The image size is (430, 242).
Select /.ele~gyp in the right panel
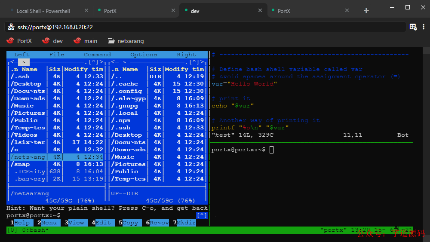(x=158, y=98)
